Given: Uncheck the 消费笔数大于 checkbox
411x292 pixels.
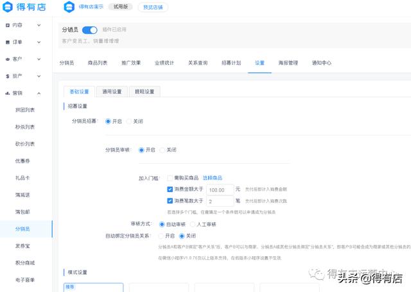Looking at the screenshot, I should [x=170, y=201].
